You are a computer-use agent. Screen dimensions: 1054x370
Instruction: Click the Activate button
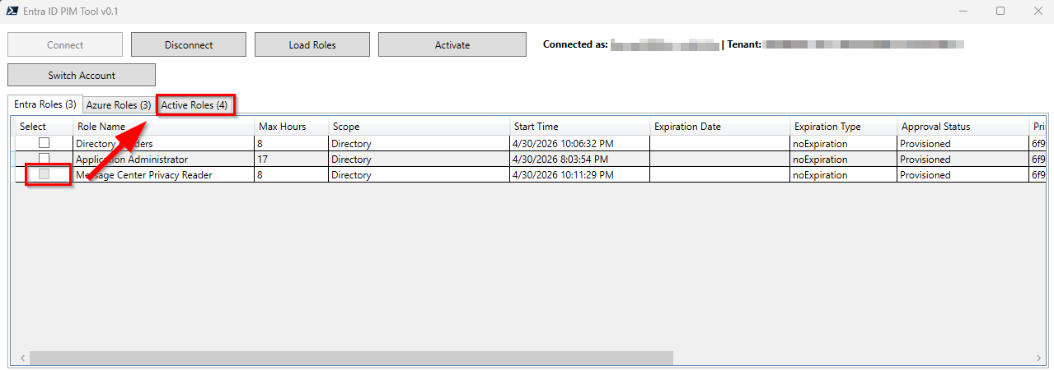[x=452, y=45]
